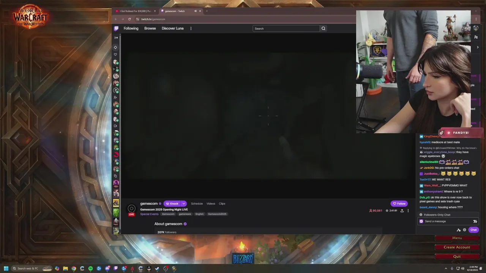
Task: Click the 'gamenews' stream tag
Action: point(185,214)
